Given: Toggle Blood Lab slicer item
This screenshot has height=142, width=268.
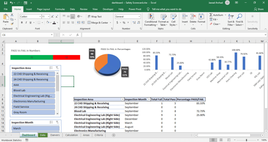Looking at the screenshot, I should 33,90.
